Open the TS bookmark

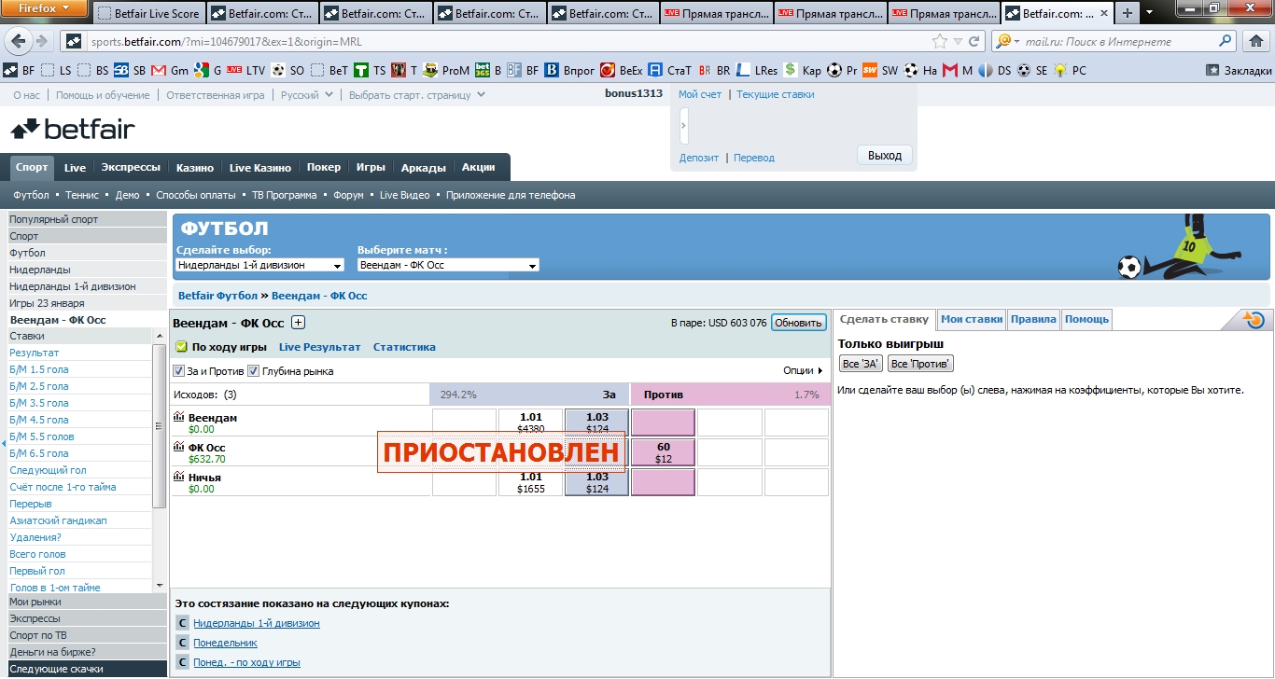pyautogui.click(x=369, y=70)
